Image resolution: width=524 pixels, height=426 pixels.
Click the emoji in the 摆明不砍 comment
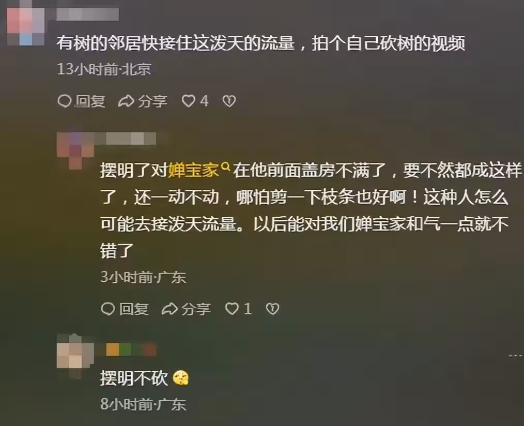(x=181, y=378)
